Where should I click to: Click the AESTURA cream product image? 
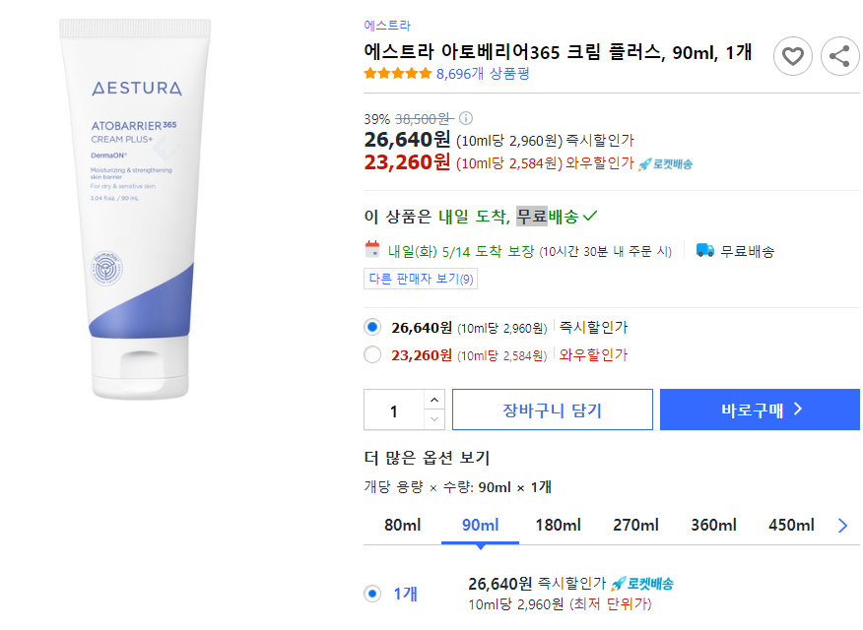(x=135, y=209)
